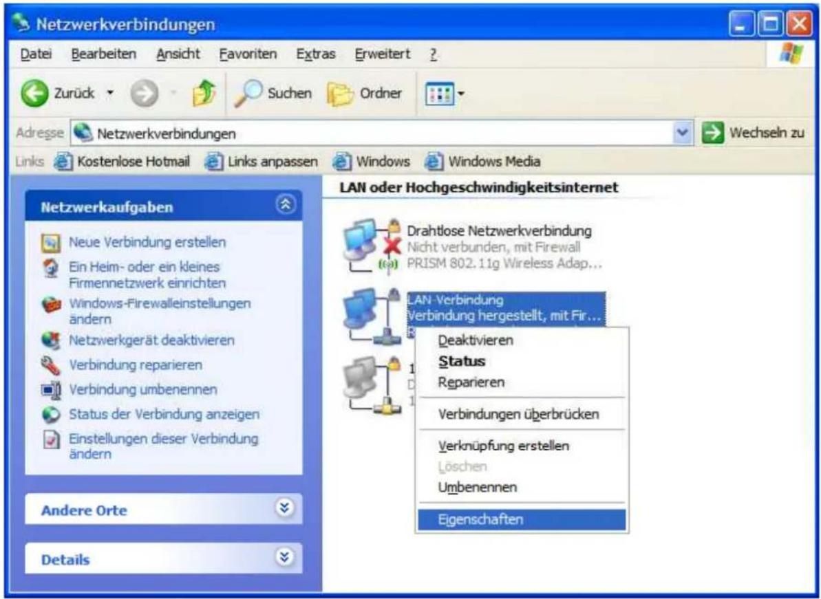The width and height of the screenshot is (821, 599).
Task: Open the ? help menu
Action: (433, 54)
